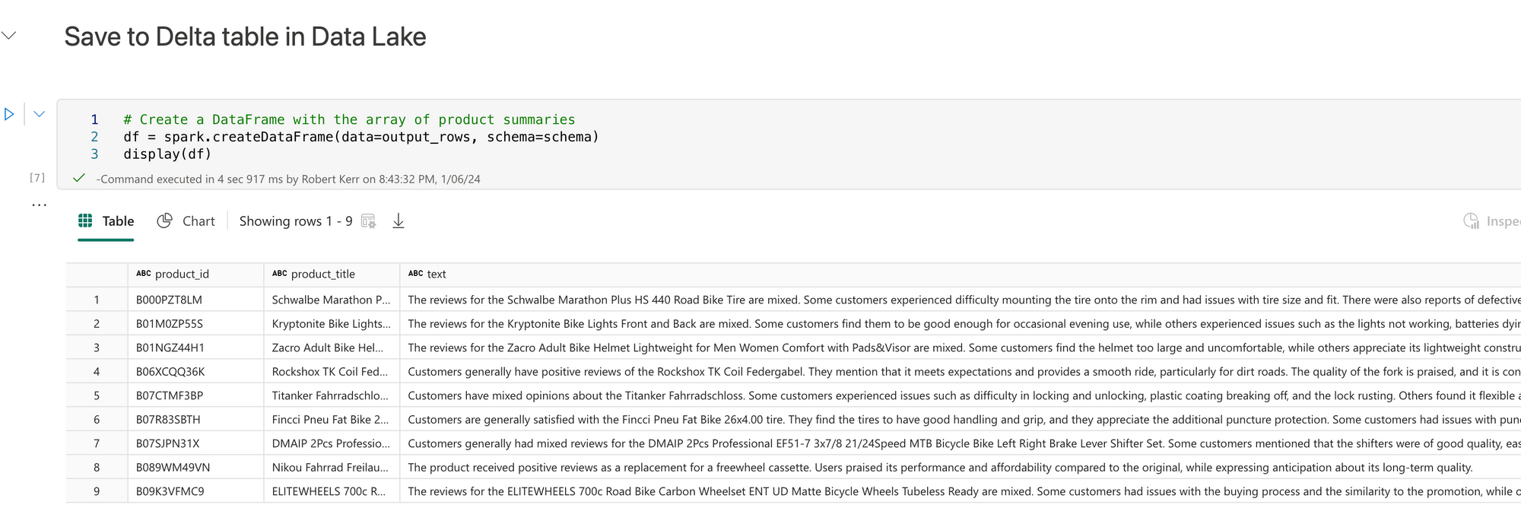Run the createDataFrame code cell

[x=9, y=114]
